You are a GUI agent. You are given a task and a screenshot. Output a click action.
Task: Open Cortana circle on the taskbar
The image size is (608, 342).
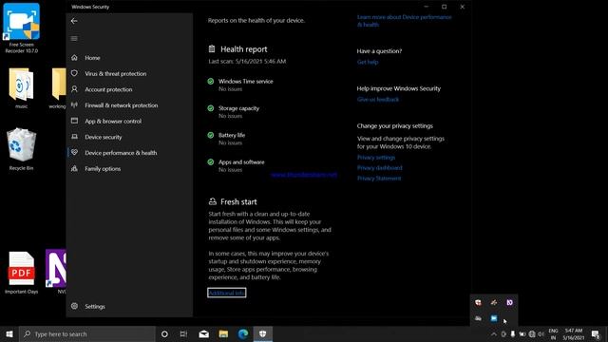point(164,333)
